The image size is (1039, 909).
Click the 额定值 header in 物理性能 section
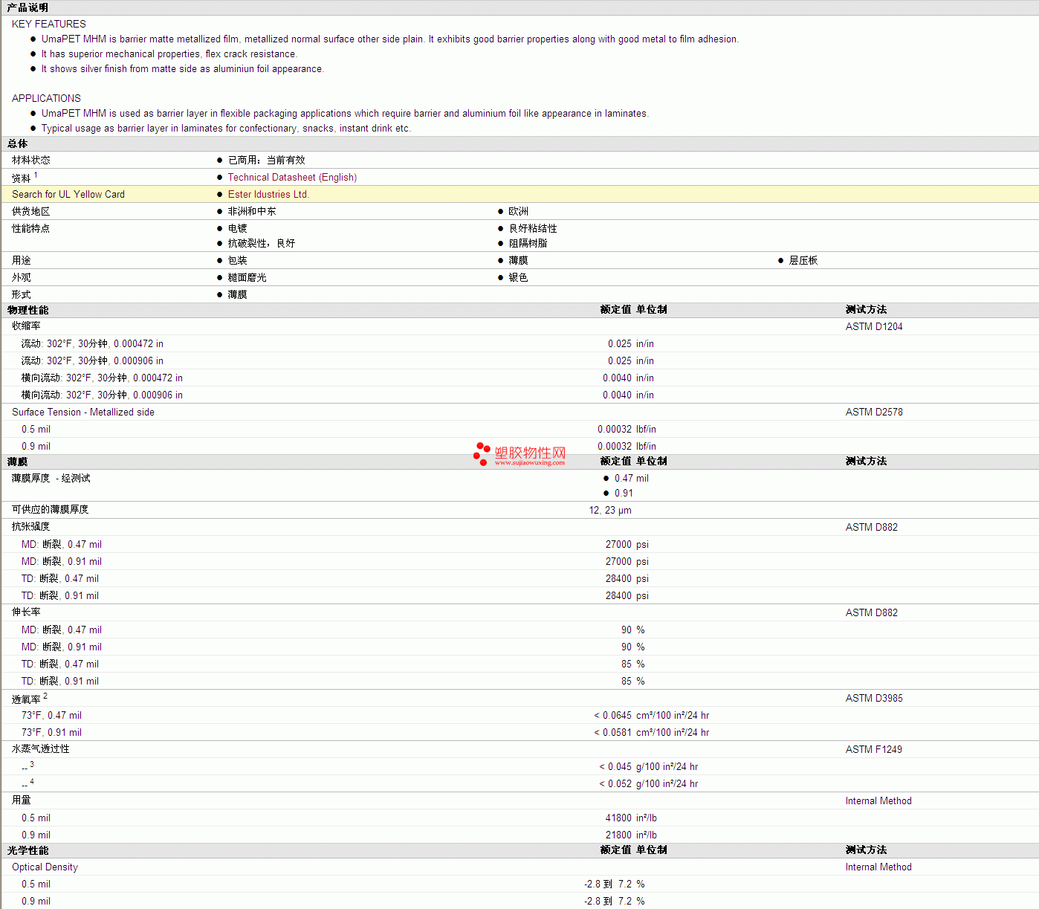click(x=615, y=310)
